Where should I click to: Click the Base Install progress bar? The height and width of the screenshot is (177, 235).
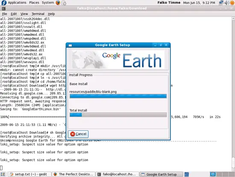tap(118, 96)
